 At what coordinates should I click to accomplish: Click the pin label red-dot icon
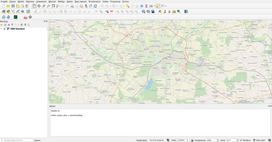coord(107,12)
